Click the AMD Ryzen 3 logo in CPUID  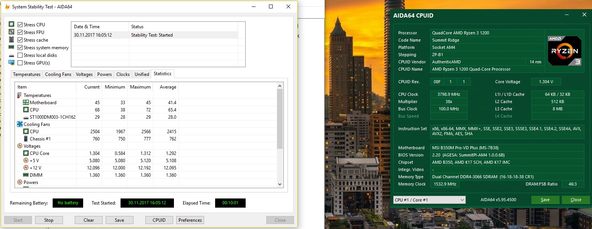(x=565, y=51)
